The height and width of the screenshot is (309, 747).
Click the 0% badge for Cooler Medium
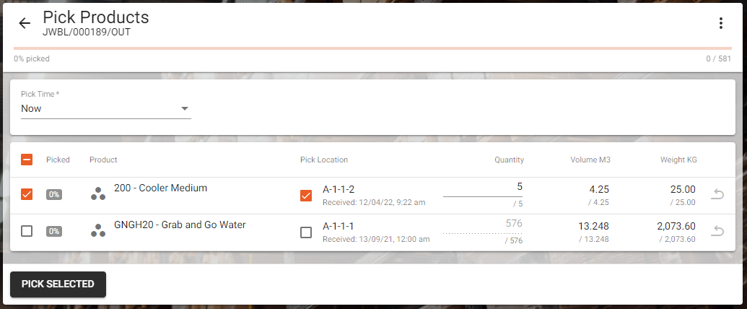tap(55, 194)
